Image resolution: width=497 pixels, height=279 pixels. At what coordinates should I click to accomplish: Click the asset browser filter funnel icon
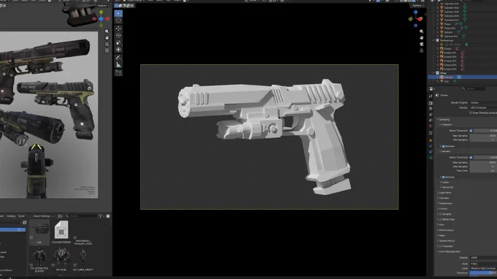(x=100, y=216)
